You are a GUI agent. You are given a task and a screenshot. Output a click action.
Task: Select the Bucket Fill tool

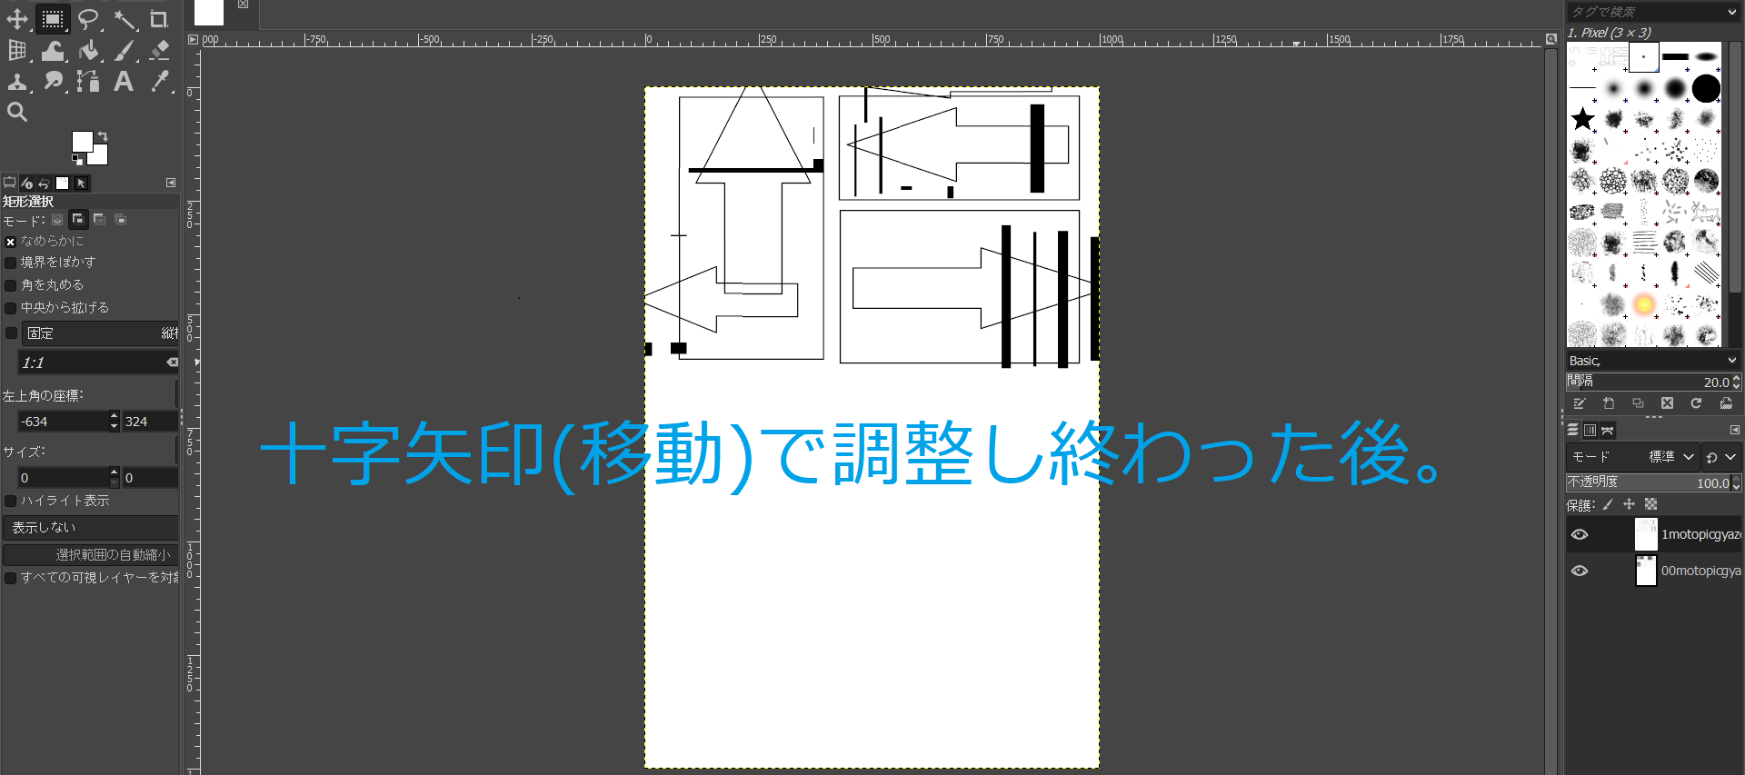coord(89,51)
